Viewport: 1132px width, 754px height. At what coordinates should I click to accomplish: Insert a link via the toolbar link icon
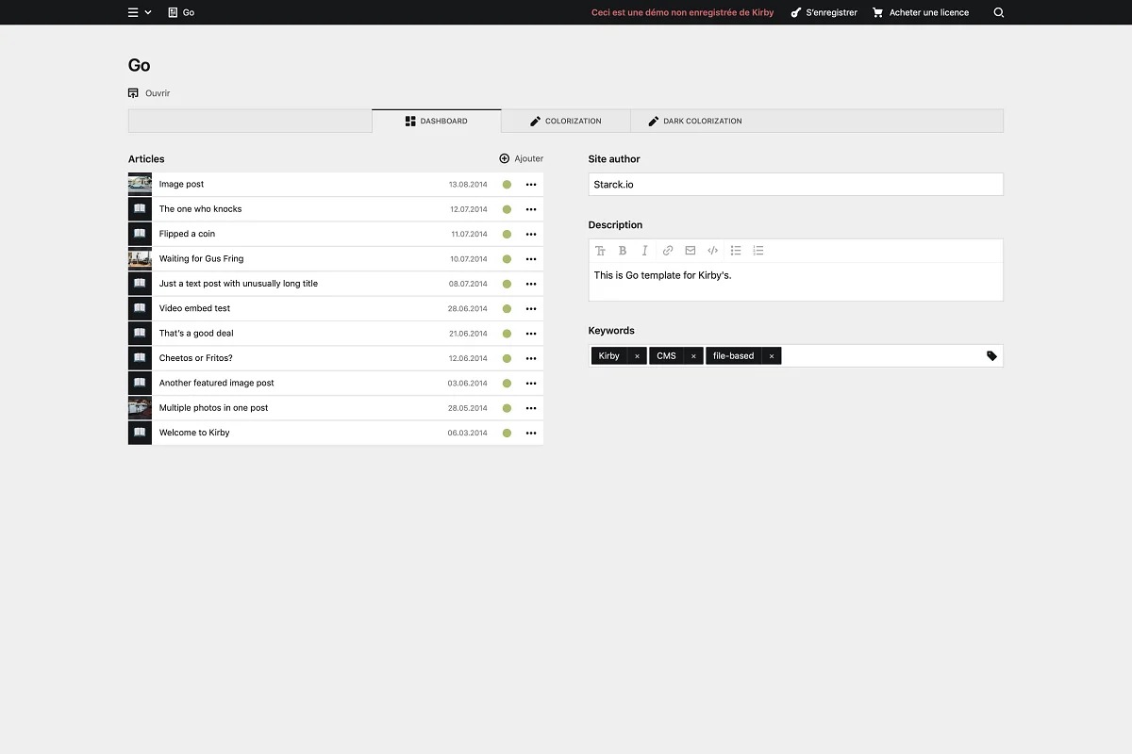click(668, 251)
